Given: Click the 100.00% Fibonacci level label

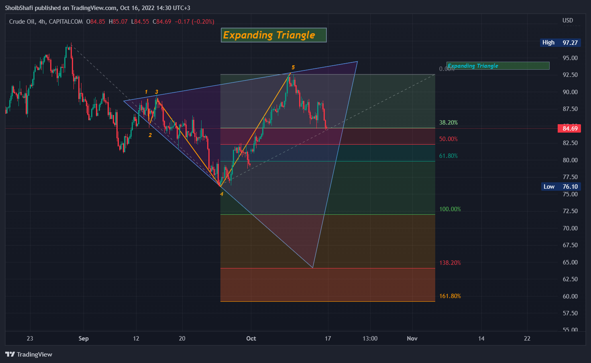Looking at the screenshot, I should pyautogui.click(x=450, y=209).
